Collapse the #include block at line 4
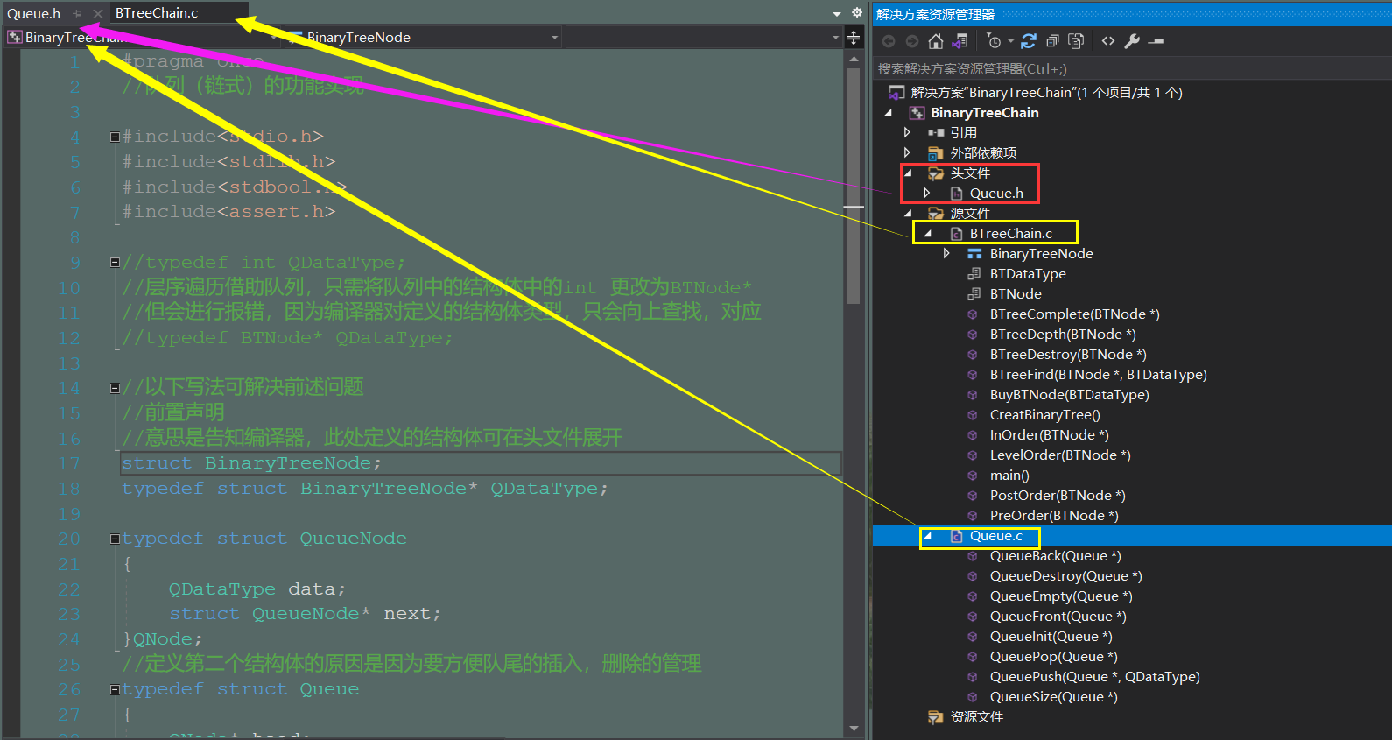 coord(115,137)
